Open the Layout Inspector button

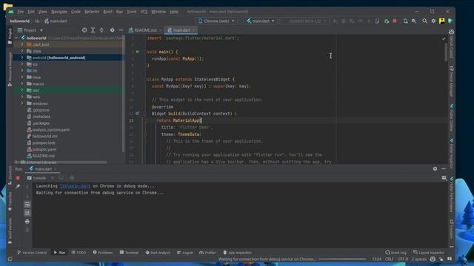[x=429, y=253]
